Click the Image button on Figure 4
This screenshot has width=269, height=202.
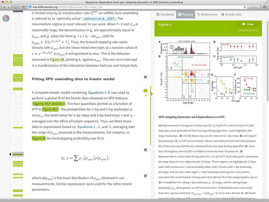coord(248,24)
